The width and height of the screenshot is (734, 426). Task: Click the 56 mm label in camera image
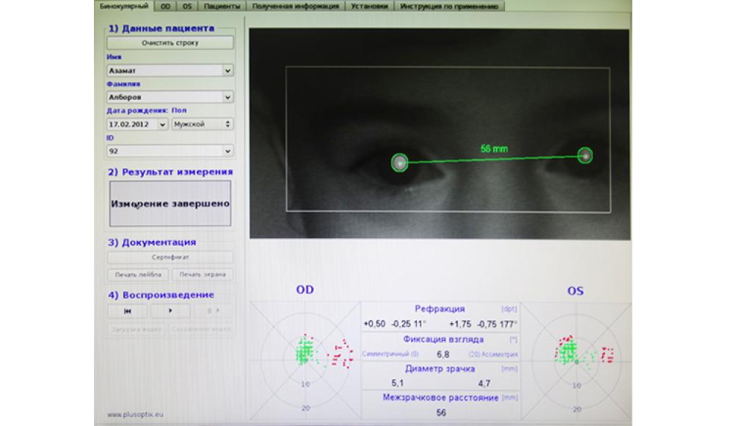[x=494, y=148]
